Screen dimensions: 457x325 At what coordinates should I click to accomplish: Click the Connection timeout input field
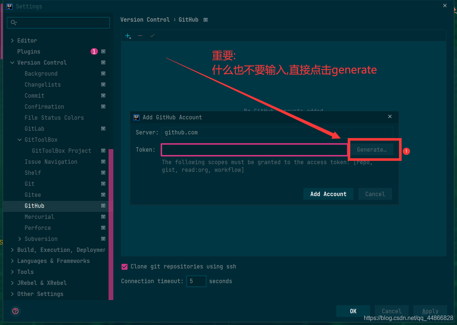coord(196,281)
